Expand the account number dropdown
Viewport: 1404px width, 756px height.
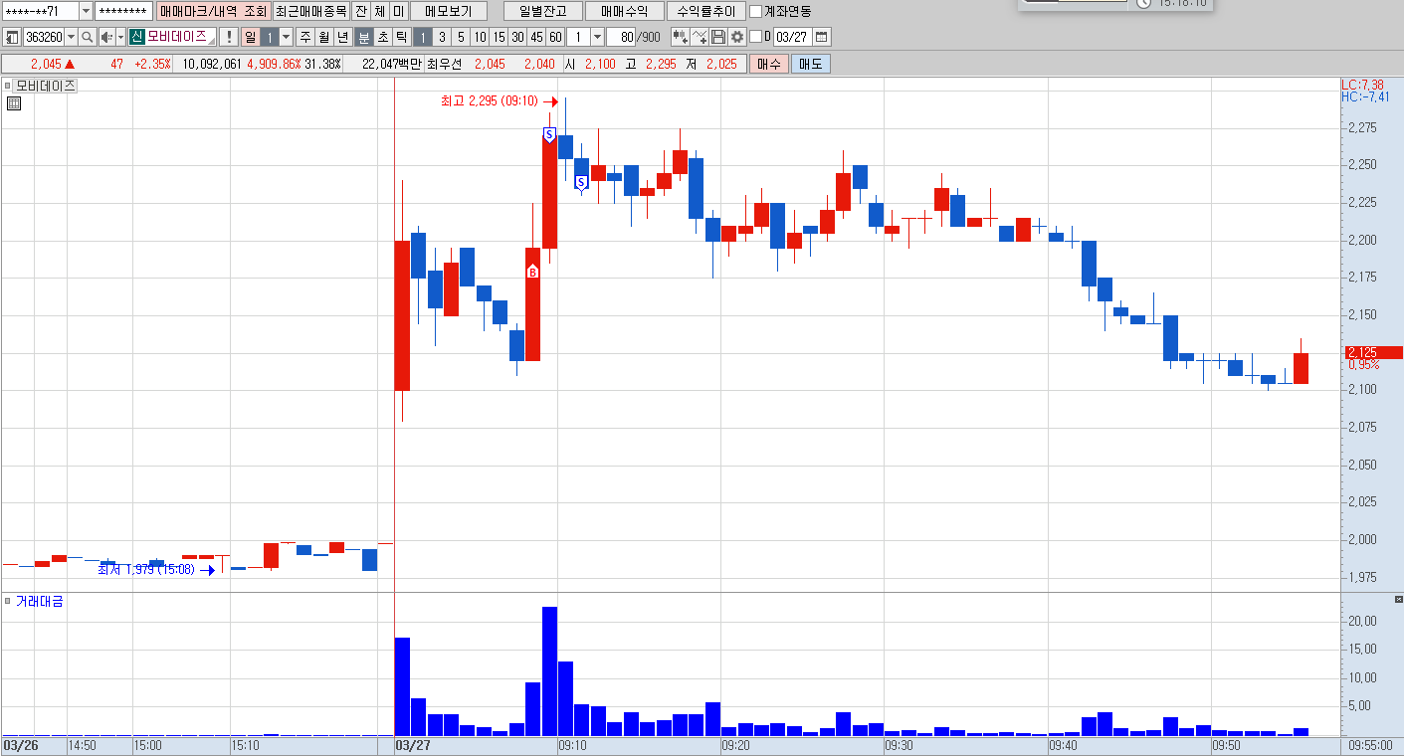(85, 11)
